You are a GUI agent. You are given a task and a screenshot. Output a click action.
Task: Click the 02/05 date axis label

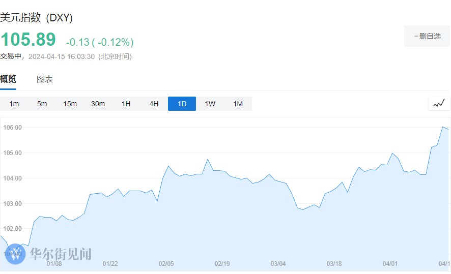[166, 264]
